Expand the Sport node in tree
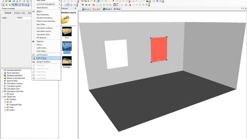Image resolution: width=247 pixels, height=139 pixels. (5, 94)
